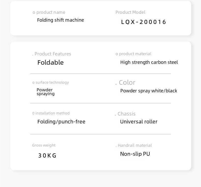Image resolution: width=201 pixels, height=187 pixels.
Task: Select the 'Folding shift machine' text
Action: coord(61,20)
